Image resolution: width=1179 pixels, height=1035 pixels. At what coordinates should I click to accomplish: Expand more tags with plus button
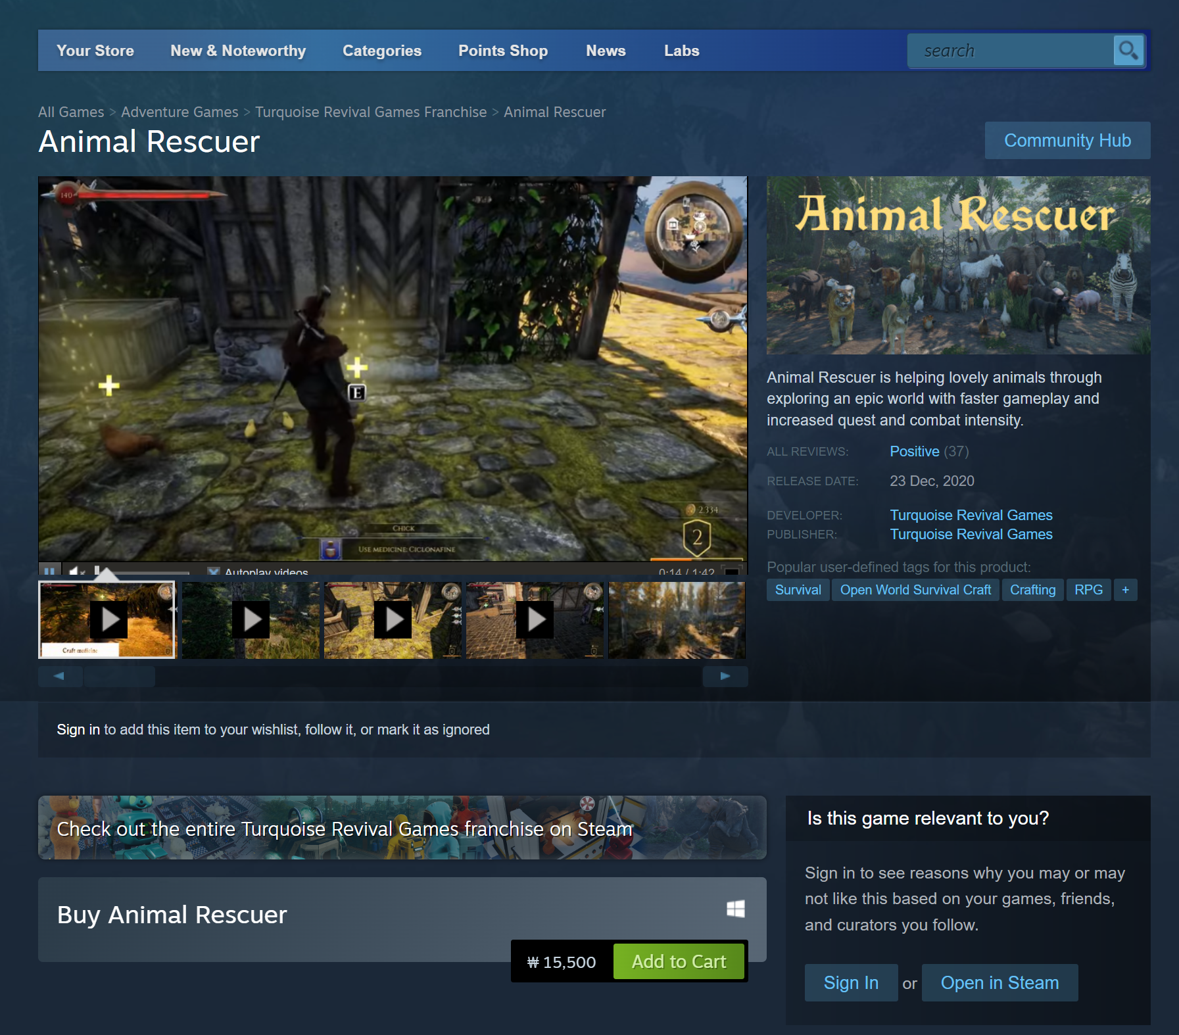[x=1125, y=590]
